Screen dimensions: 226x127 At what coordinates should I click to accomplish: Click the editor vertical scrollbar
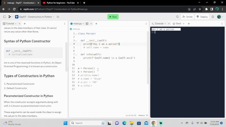coord(148,58)
